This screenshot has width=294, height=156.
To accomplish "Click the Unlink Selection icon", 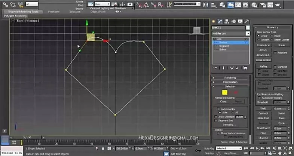I will 13,5.
